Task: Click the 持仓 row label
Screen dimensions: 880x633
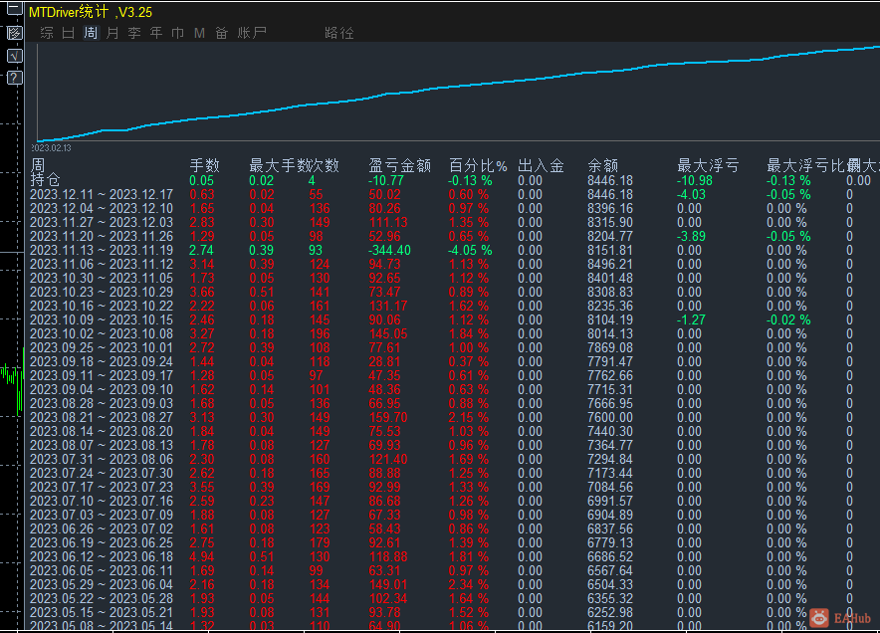Action: click(45, 179)
